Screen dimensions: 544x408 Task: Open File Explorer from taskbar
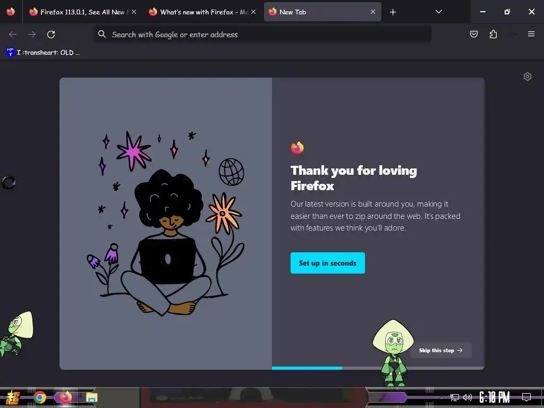[x=91, y=397]
